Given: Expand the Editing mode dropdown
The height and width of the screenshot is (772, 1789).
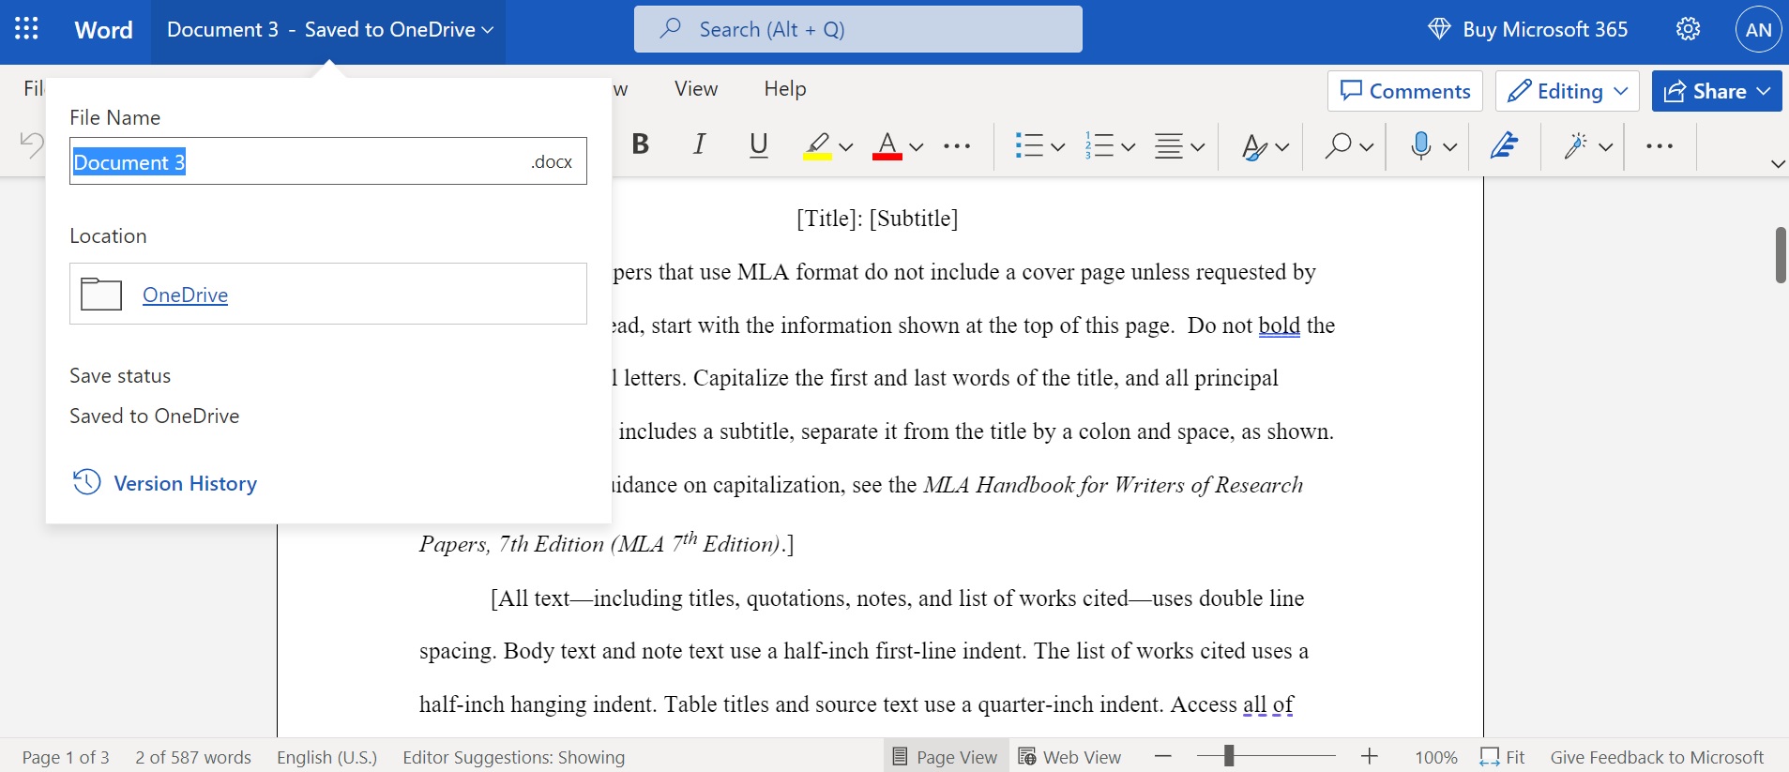Looking at the screenshot, I should [x=1620, y=91].
